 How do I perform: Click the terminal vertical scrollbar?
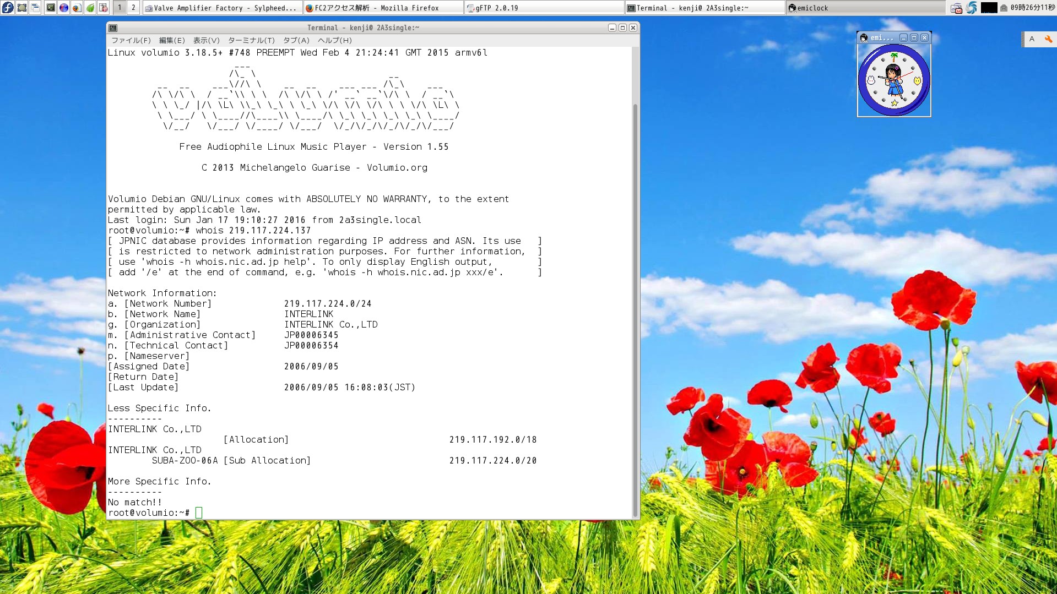[635, 308]
